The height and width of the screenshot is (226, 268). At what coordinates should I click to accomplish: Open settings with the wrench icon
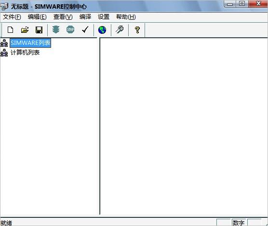[x=120, y=29]
